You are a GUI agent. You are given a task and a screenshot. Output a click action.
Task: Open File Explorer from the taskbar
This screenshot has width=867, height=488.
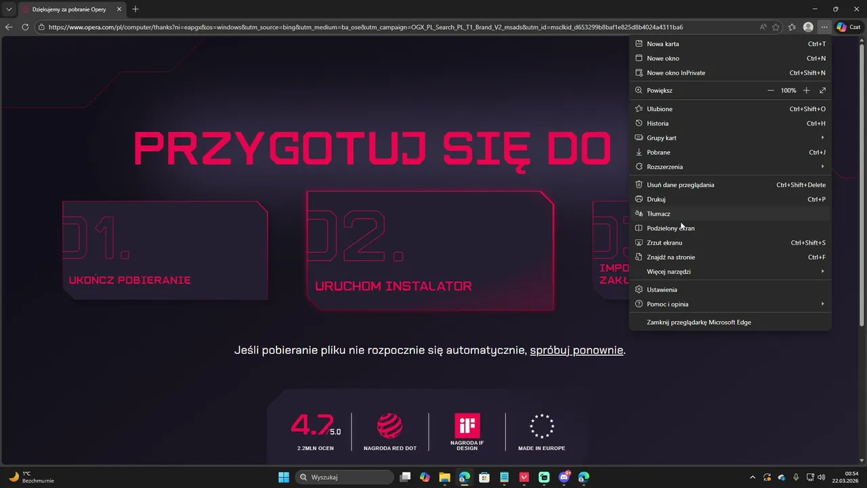click(x=444, y=477)
